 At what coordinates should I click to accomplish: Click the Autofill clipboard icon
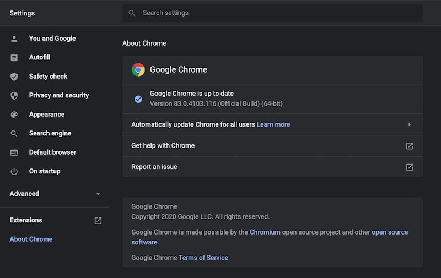pyautogui.click(x=14, y=58)
